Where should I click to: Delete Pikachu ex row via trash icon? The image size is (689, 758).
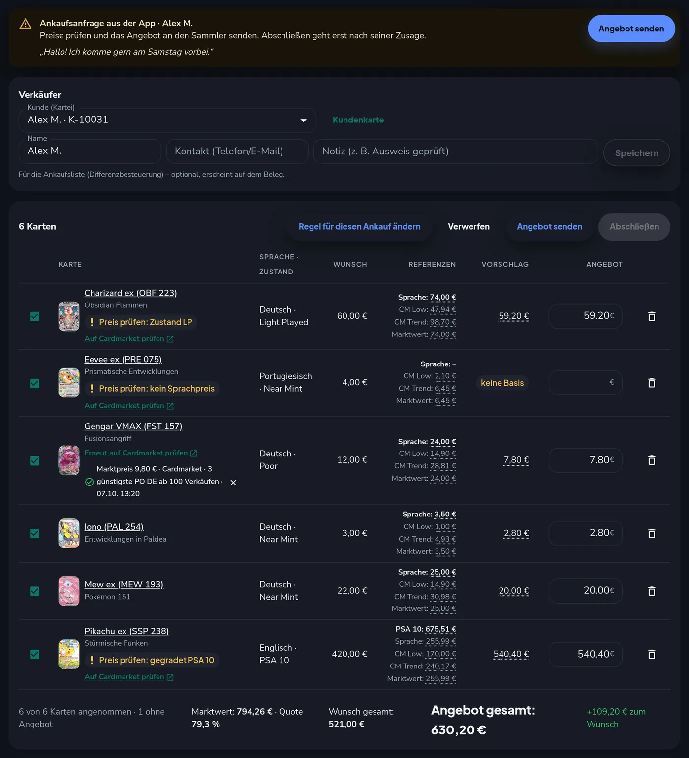[652, 654]
